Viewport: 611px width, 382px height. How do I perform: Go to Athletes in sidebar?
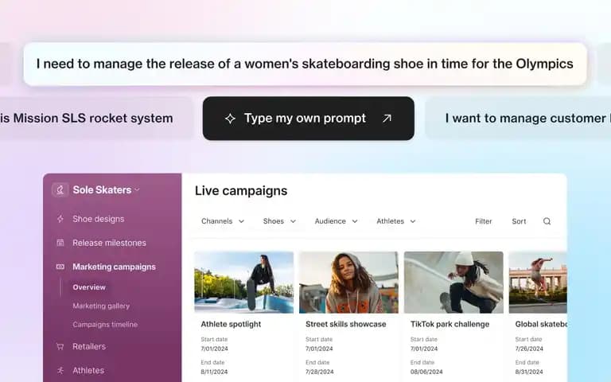(88, 370)
